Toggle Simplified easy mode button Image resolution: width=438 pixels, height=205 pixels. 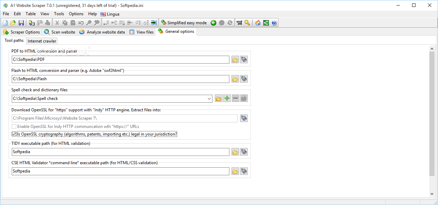[184, 23]
